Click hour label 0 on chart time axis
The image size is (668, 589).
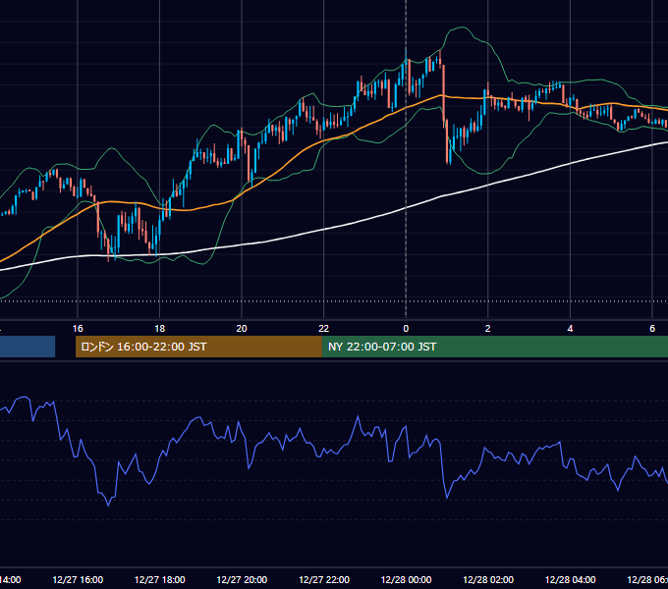(x=406, y=329)
